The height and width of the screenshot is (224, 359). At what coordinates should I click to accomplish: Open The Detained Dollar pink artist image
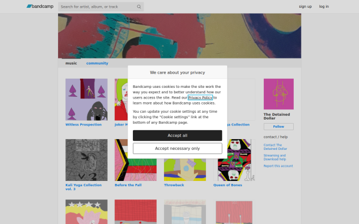click(x=279, y=94)
